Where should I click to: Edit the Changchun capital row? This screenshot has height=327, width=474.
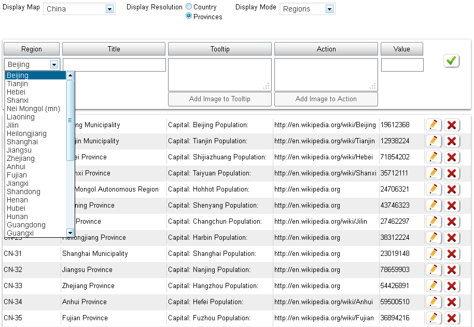tap(434, 222)
